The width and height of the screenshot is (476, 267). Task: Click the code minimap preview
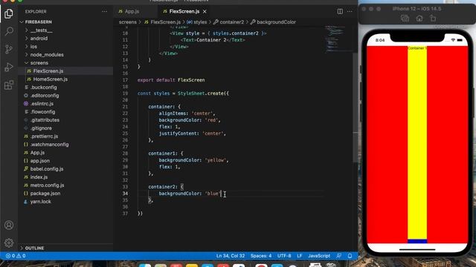tap(335, 39)
